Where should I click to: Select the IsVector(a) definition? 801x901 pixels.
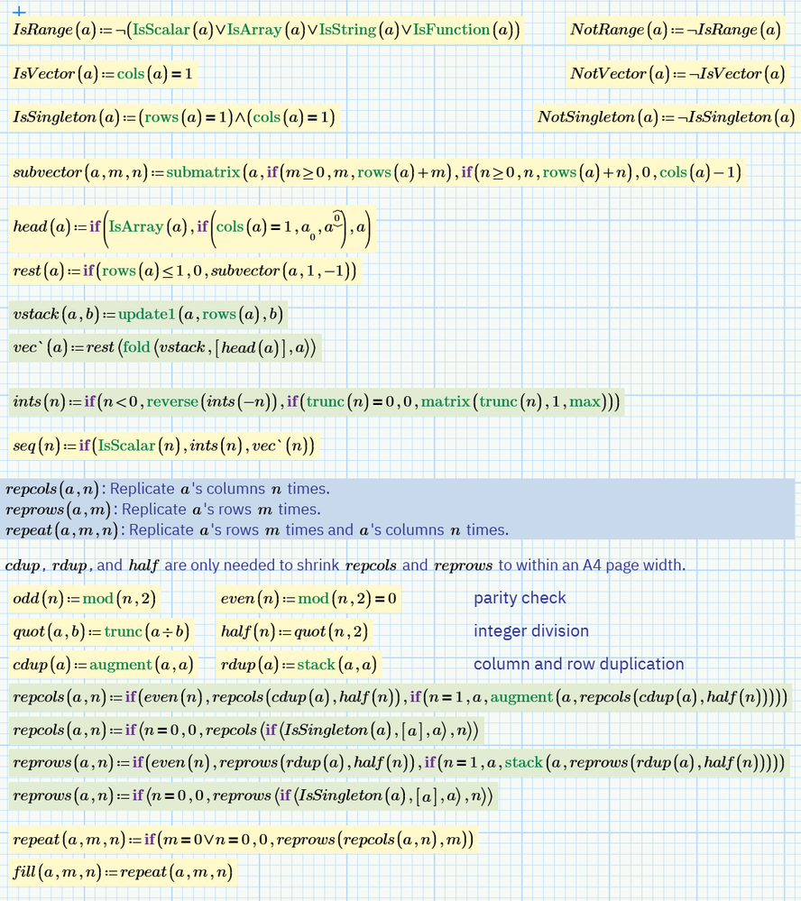(103, 74)
